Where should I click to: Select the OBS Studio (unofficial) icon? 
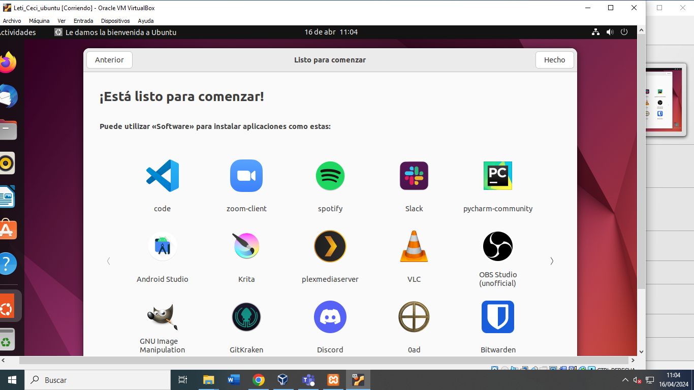click(498, 246)
